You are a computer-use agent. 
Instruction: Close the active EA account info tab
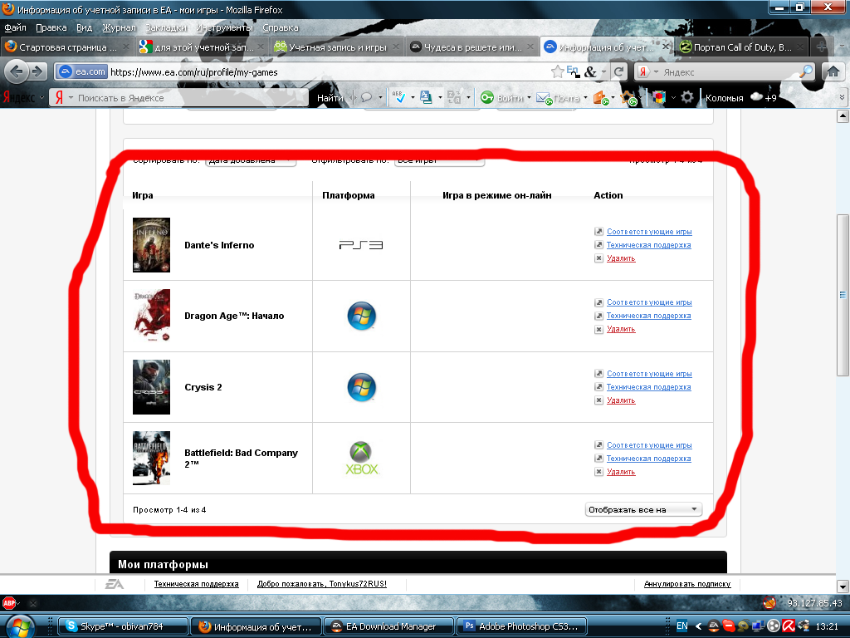coord(666,47)
